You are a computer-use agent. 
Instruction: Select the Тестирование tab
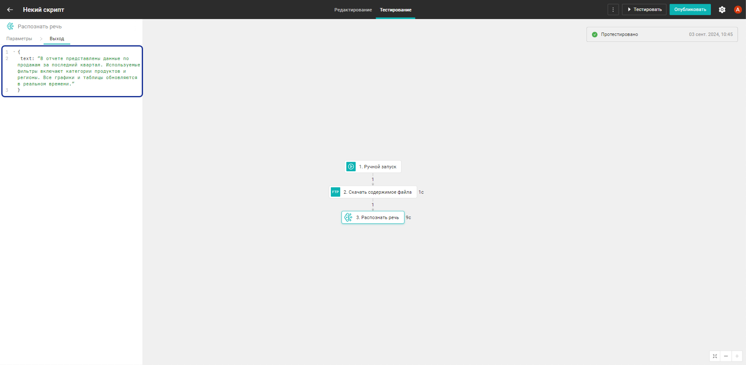(x=396, y=10)
